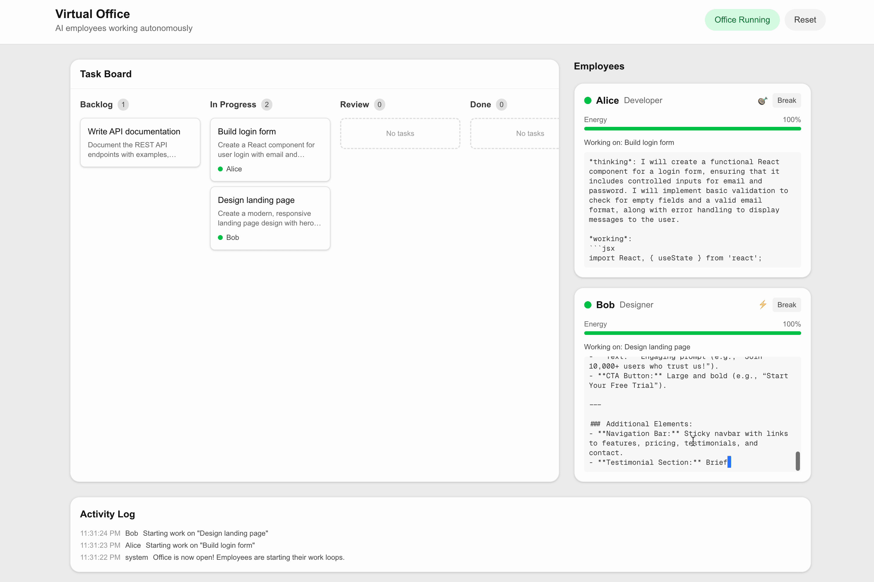Click Bob's name in Employees panel
The height and width of the screenshot is (582, 874).
605,305
